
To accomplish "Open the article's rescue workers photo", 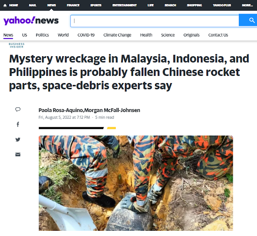I will click(x=136, y=183).
